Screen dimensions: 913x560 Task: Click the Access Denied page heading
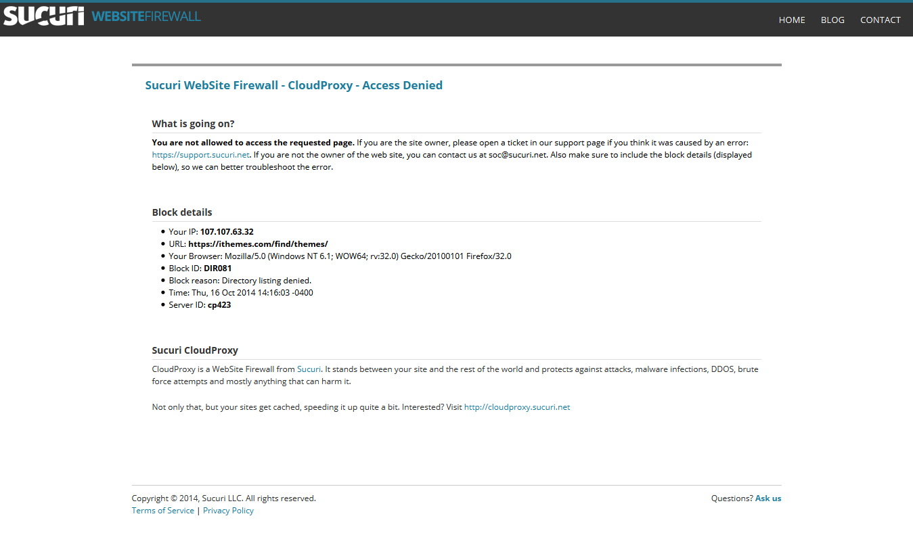coord(294,85)
